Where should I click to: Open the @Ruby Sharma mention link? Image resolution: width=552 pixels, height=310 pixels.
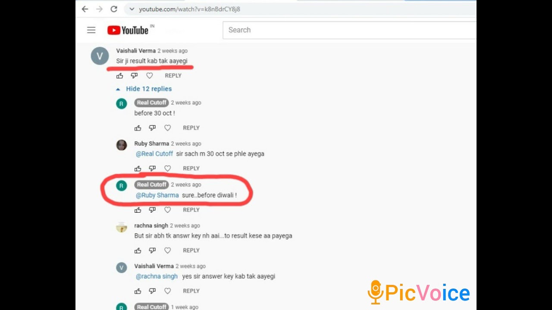pos(157,195)
